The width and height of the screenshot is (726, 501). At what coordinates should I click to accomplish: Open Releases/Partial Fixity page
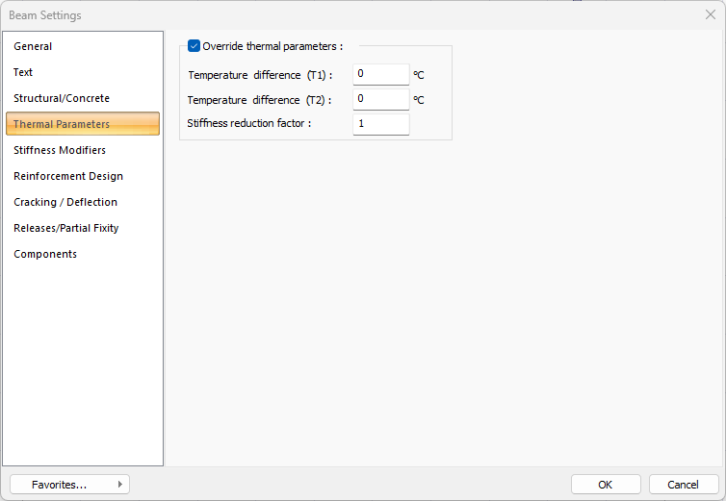click(66, 228)
